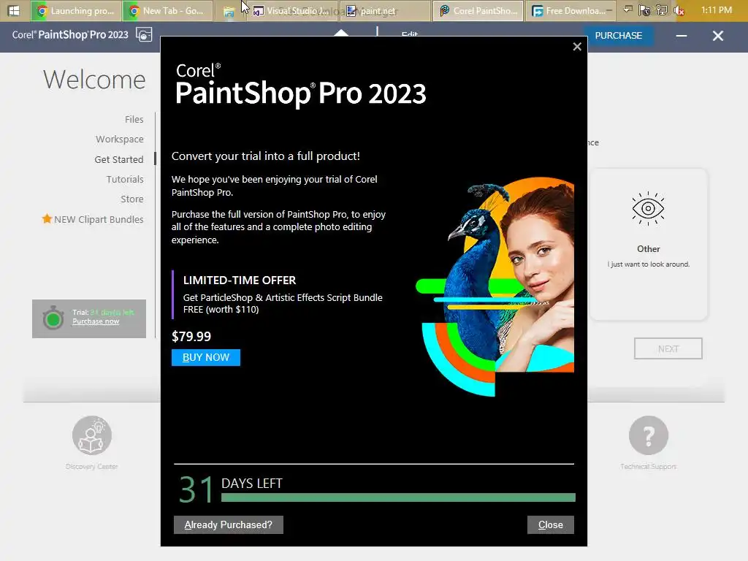This screenshot has height=561, width=748.
Task: Click the Already Purchased? button
Action: click(228, 524)
